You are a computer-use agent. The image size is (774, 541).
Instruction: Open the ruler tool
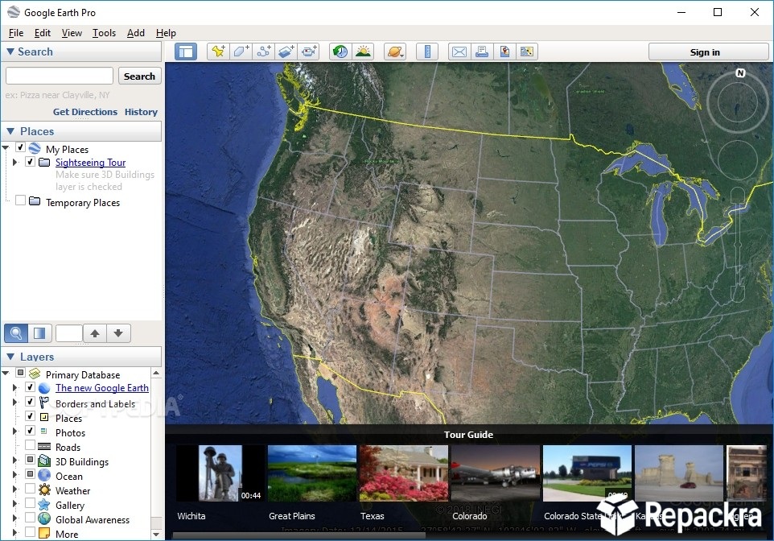[x=427, y=52]
